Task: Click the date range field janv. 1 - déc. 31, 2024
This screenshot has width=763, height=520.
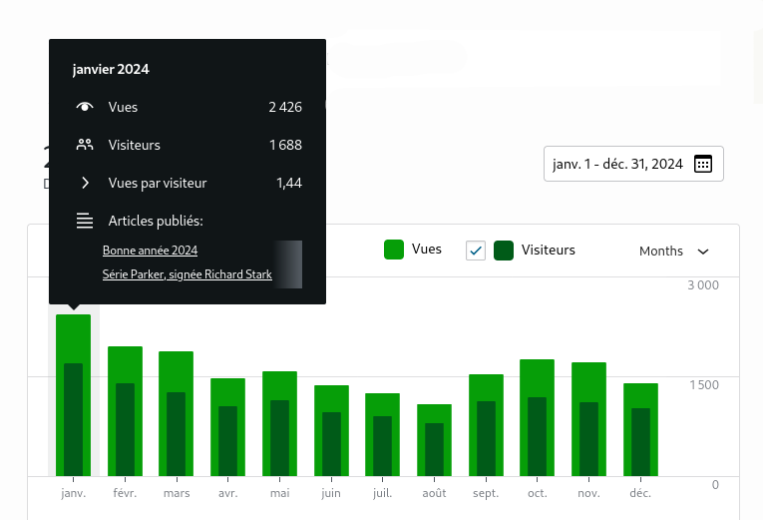Action: [633, 164]
